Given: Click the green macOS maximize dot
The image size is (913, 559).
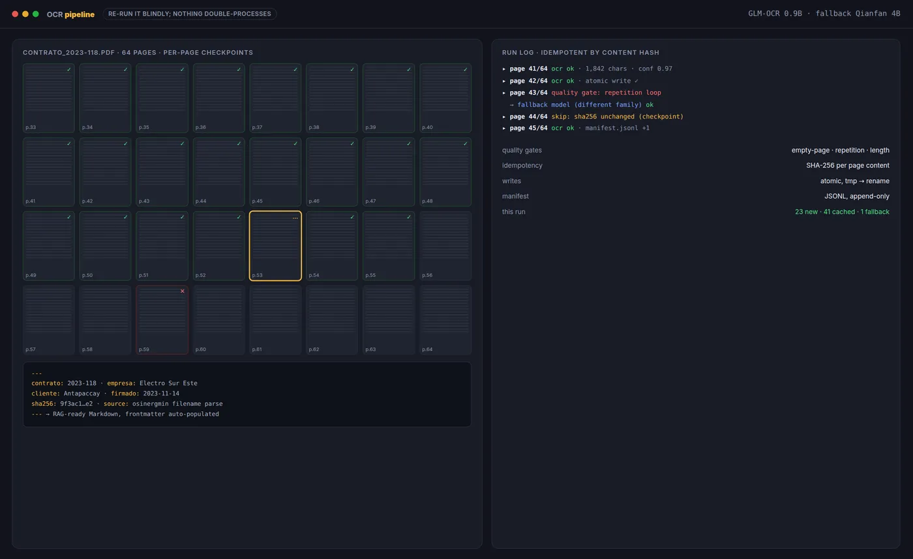Looking at the screenshot, I should [35, 14].
